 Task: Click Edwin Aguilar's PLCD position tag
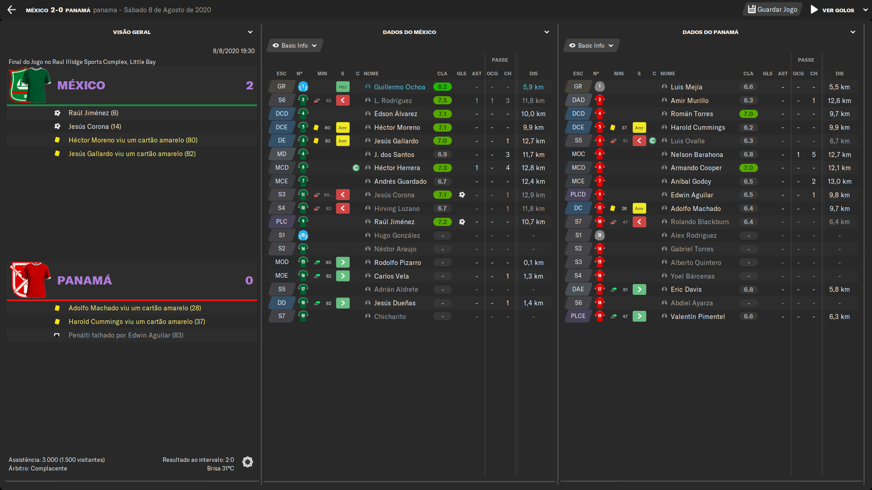coord(578,194)
